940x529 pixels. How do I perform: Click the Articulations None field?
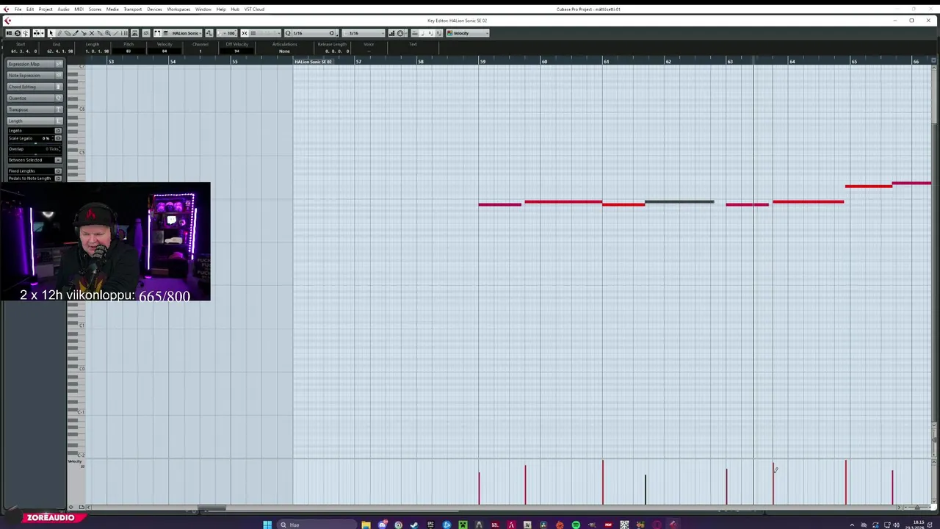tap(284, 51)
